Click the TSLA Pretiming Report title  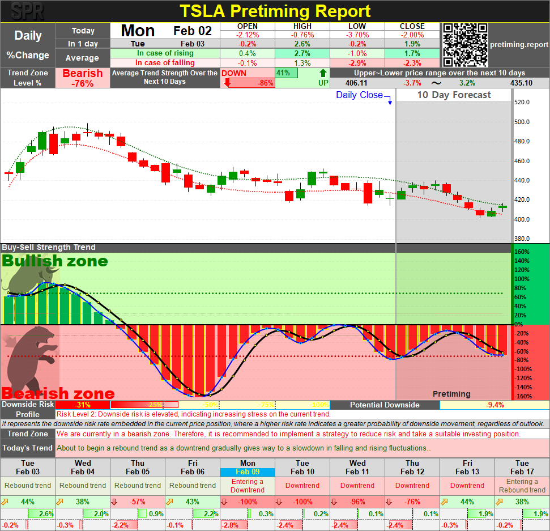275,11
